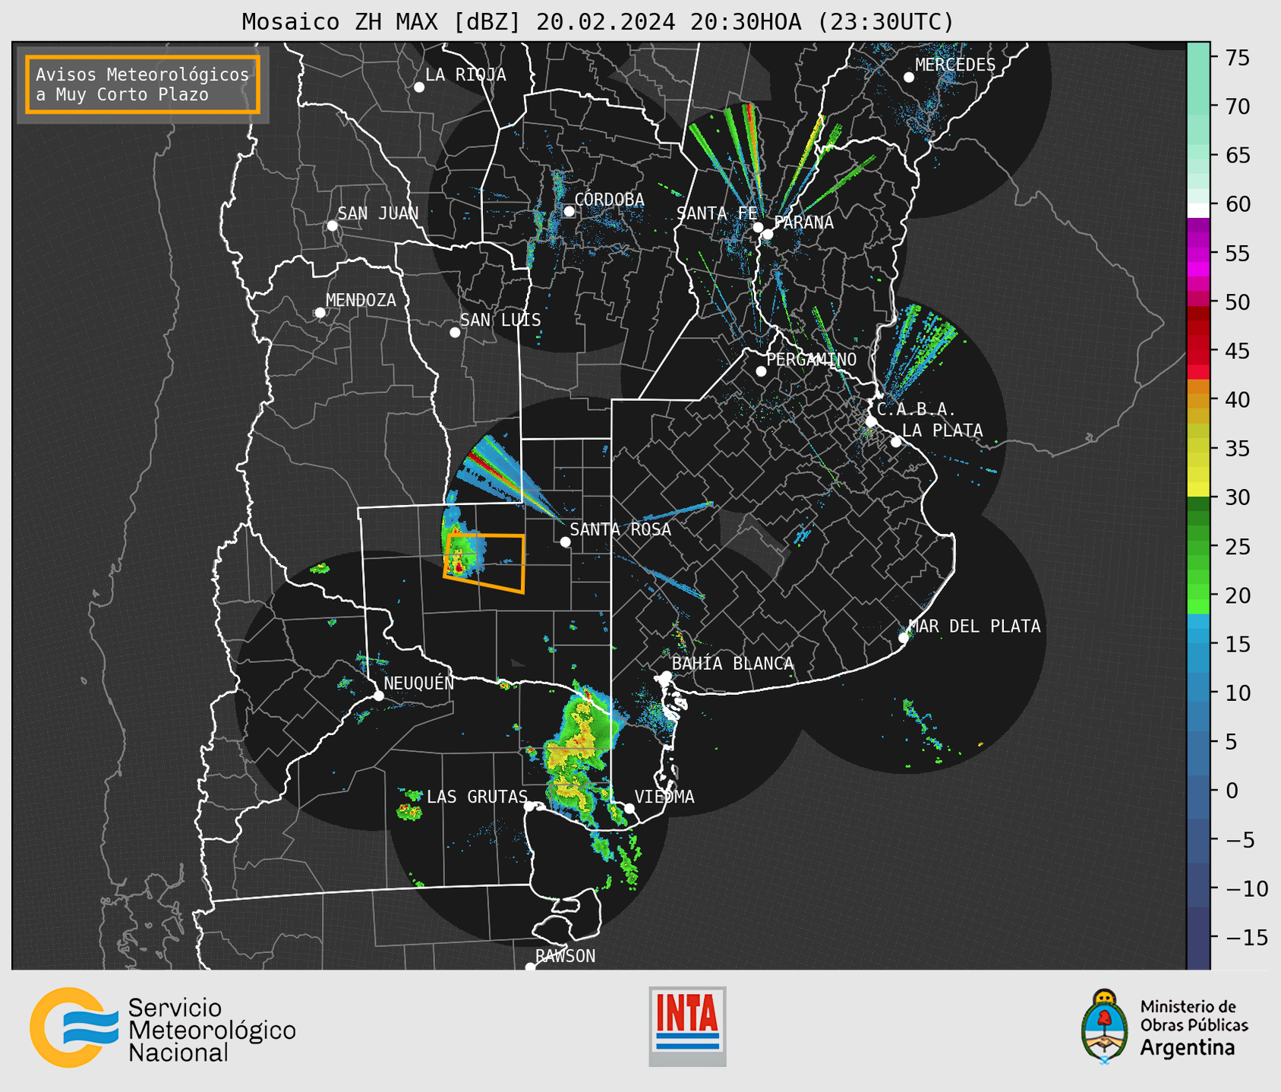Image resolution: width=1281 pixels, height=1092 pixels.
Task: Click the Viedma city marker dot
Action: [629, 808]
